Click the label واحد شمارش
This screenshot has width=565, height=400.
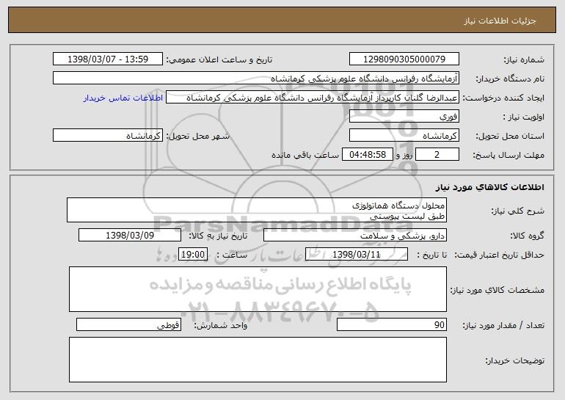coord(221,325)
